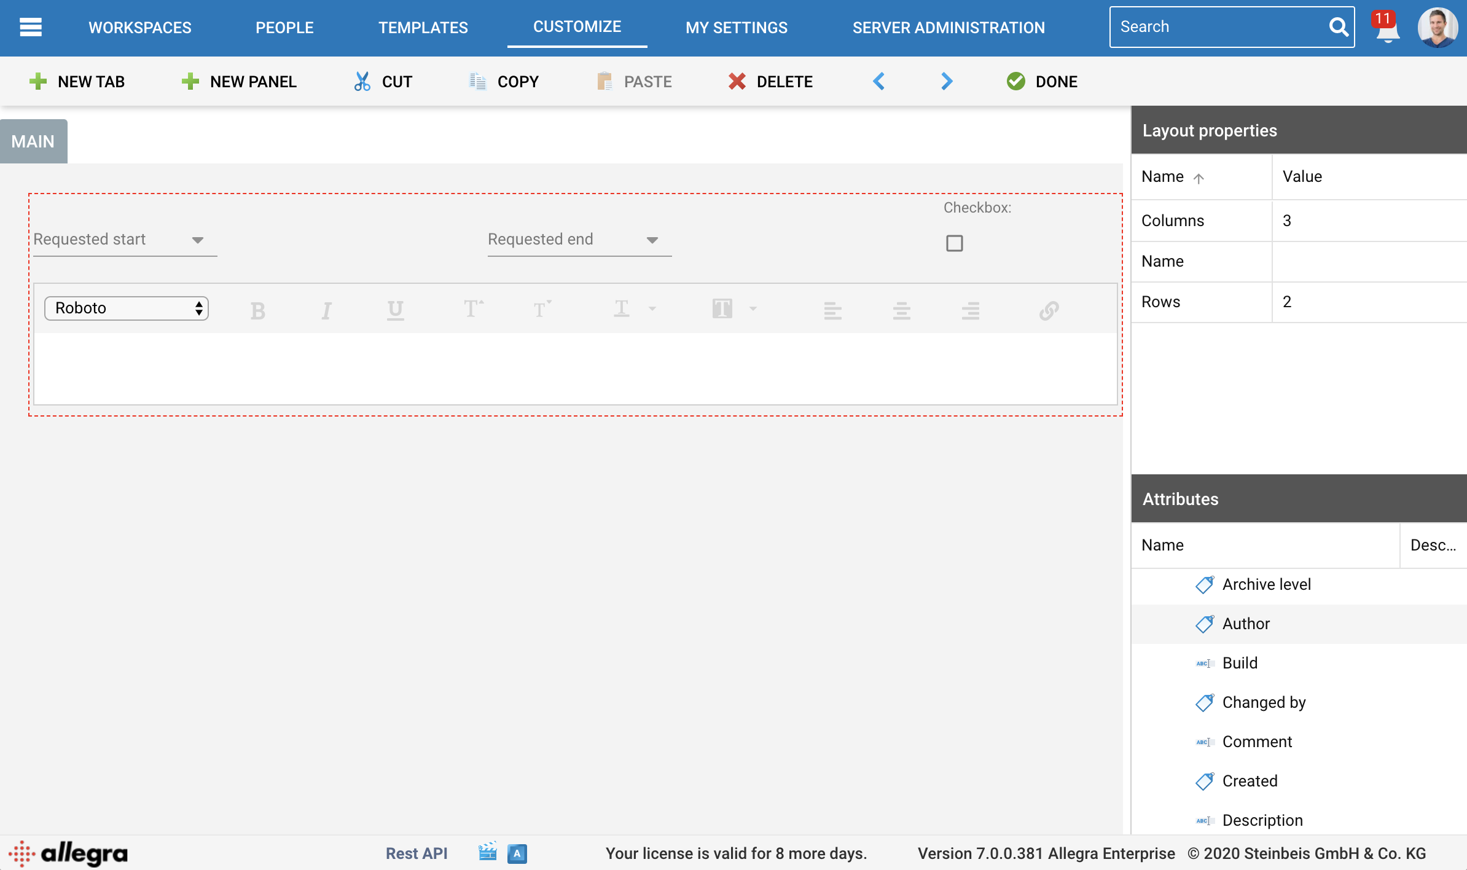Open the Roboto font dropdown
This screenshot has width=1467, height=870.
tap(127, 308)
